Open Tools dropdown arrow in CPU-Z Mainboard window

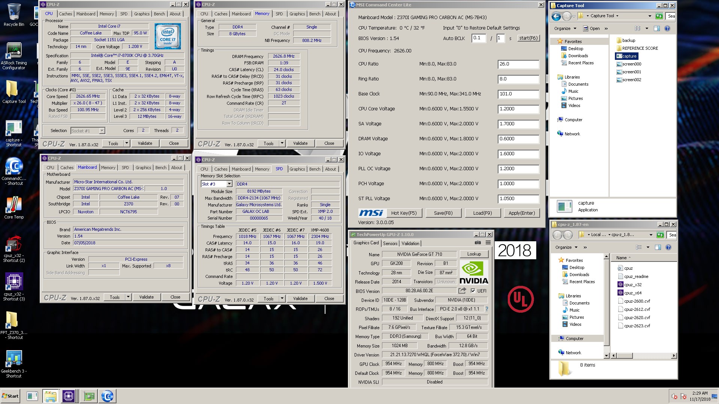pyautogui.click(x=128, y=297)
